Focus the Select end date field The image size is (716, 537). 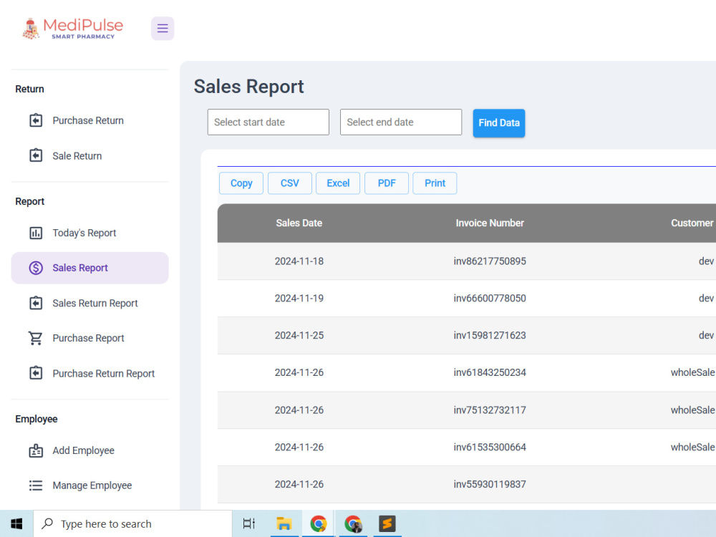click(401, 122)
